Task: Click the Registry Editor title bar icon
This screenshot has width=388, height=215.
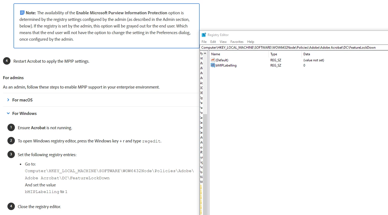Action: (204, 35)
